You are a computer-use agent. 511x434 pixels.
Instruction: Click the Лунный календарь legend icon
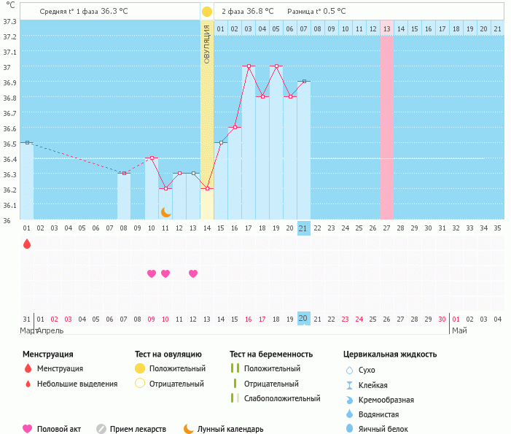[x=189, y=429]
